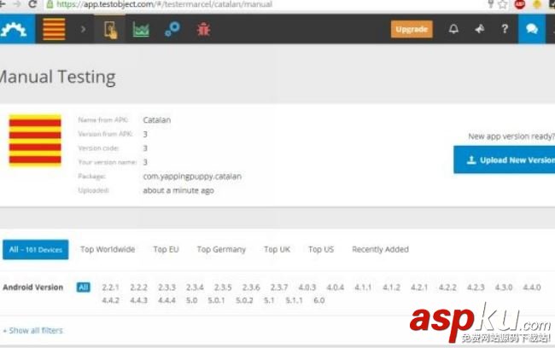This screenshot has width=555, height=348.
Task: Filter by Android version 2.3.7
Action: point(279,287)
